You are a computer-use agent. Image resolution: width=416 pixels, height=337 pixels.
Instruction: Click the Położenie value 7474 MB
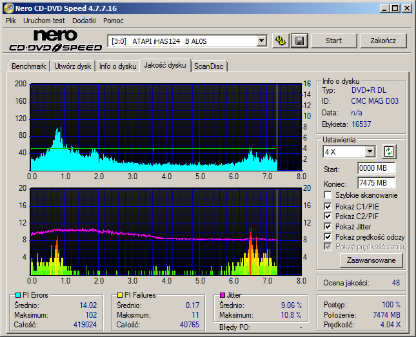[x=386, y=314]
